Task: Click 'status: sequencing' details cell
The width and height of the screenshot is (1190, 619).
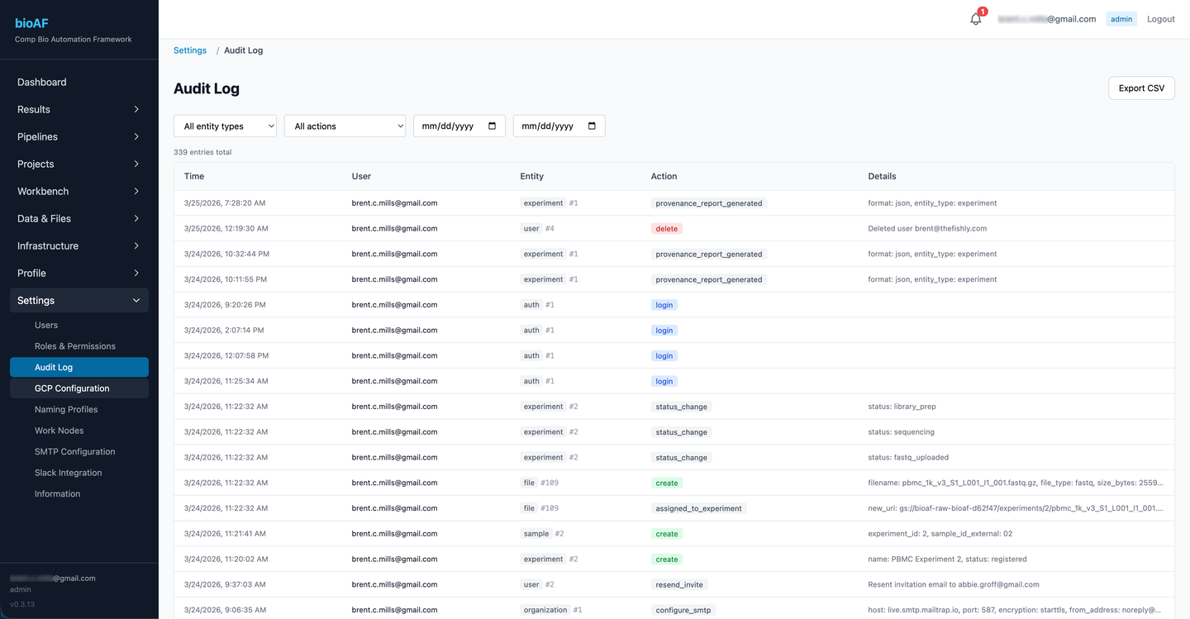Action: (x=901, y=432)
